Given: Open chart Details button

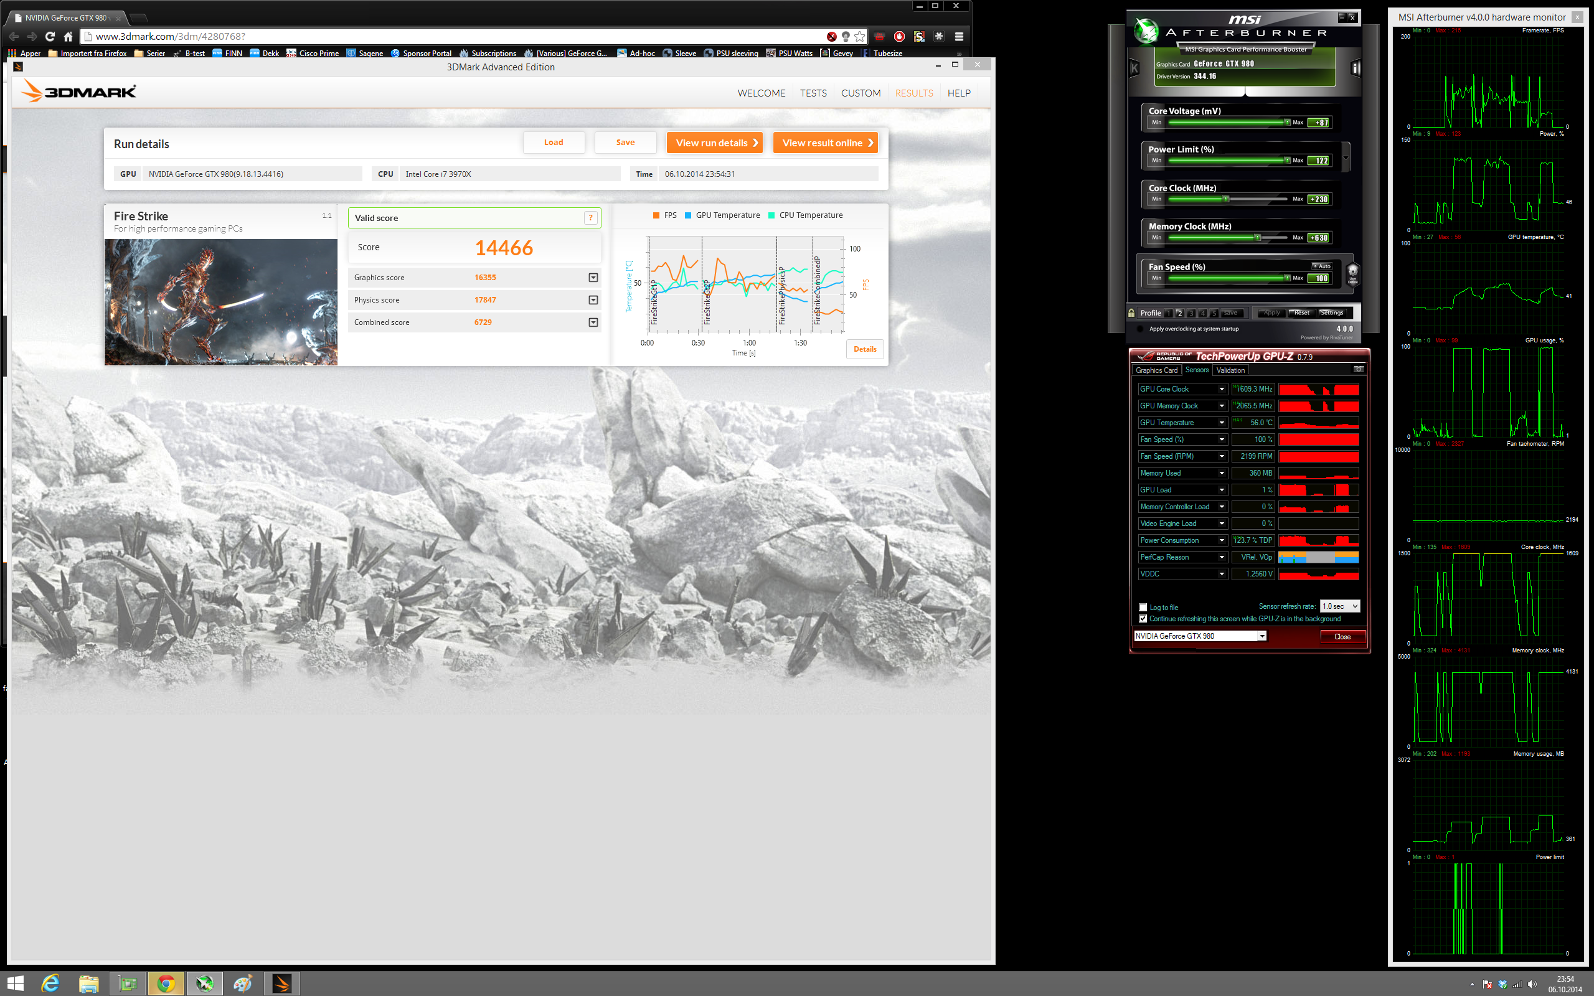Looking at the screenshot, I should tap(865, 349).
